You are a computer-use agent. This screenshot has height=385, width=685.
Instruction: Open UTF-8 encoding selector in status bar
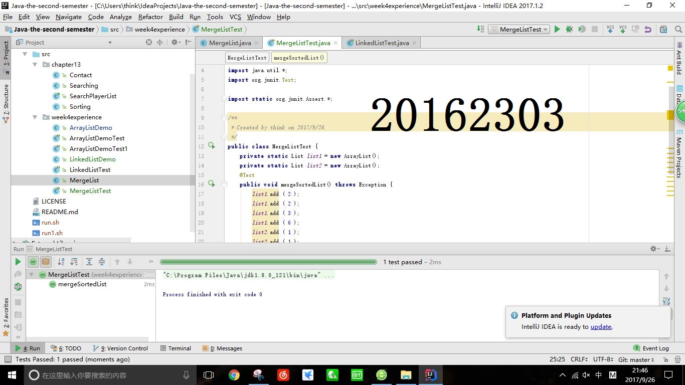click(x=603, y=359)
